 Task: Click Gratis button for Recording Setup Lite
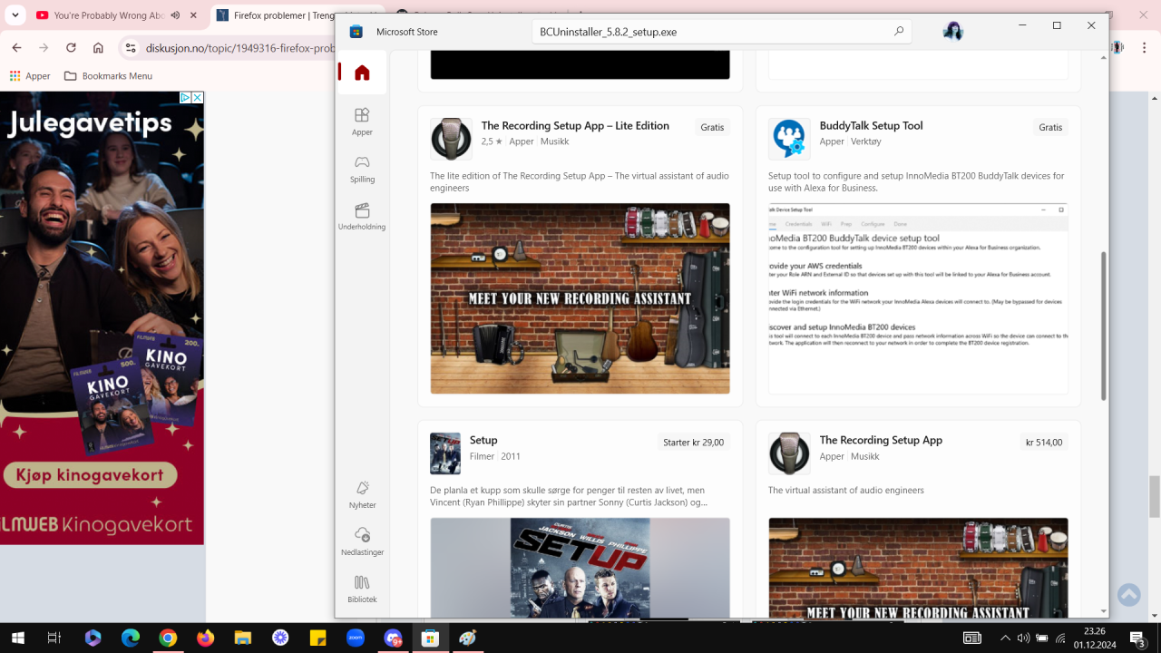pos(712,128)
